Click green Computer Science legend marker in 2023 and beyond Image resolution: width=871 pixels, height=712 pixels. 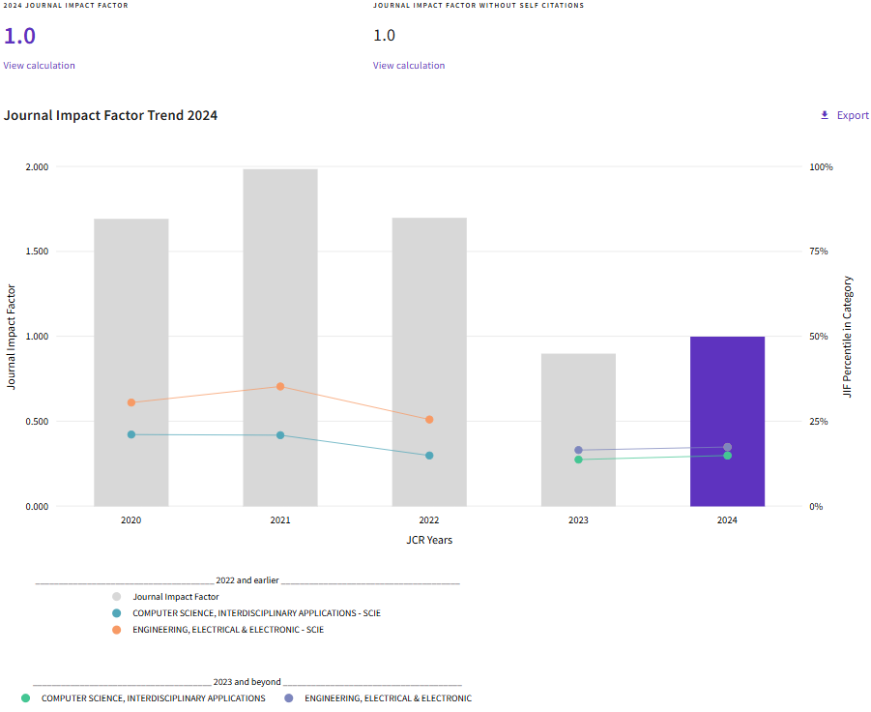26,698
